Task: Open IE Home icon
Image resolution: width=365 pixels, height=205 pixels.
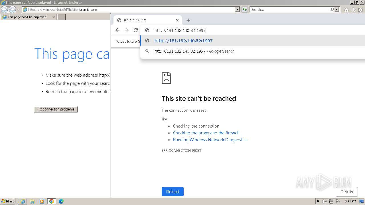Action: click(x=346, y=10)
